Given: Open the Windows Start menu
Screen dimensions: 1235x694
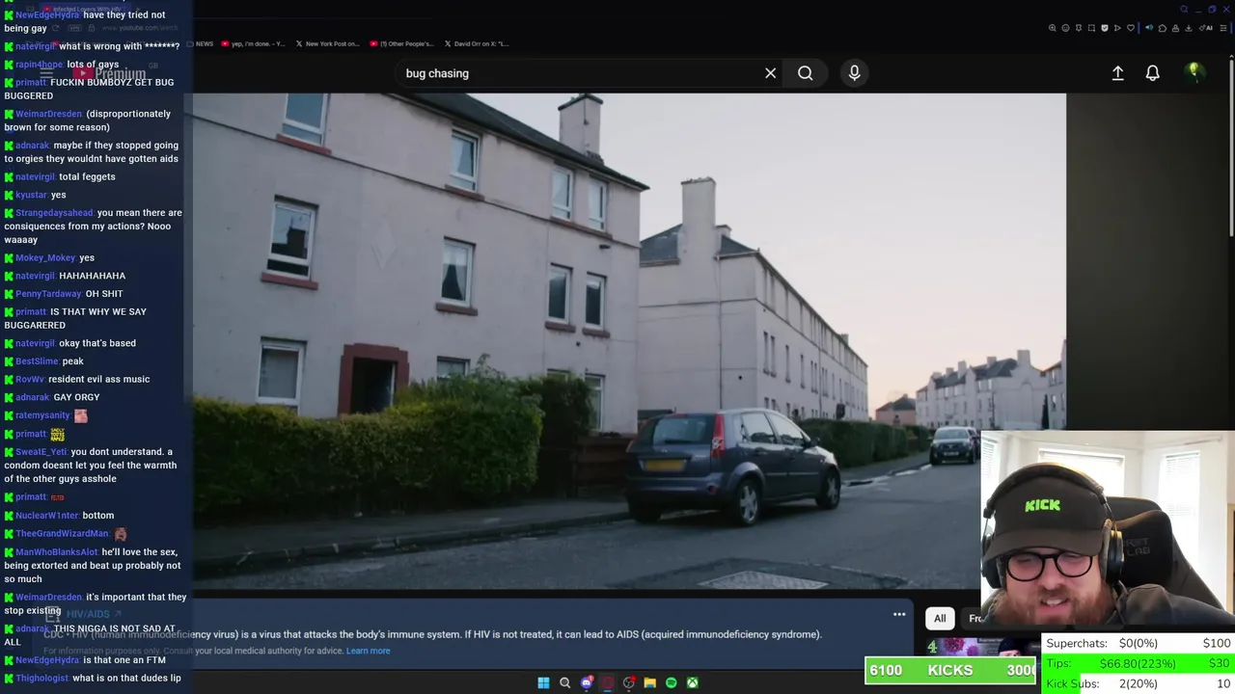Looking at the screenshot, I should click(543, 682).
